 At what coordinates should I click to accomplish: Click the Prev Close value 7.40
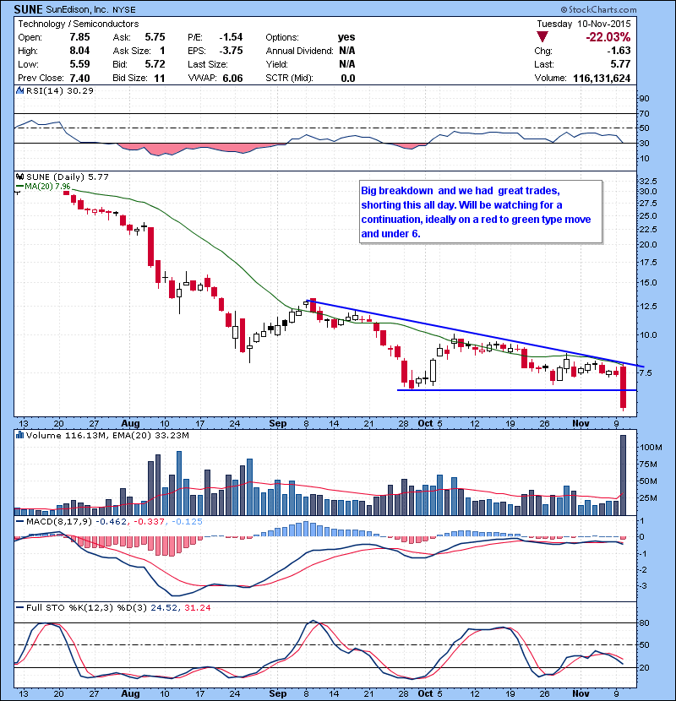tap(79, 79)
